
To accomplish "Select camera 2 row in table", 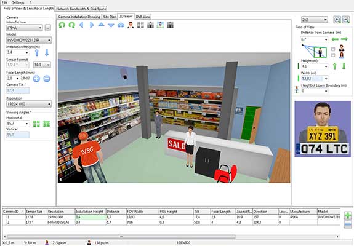I will pos(171,223).
